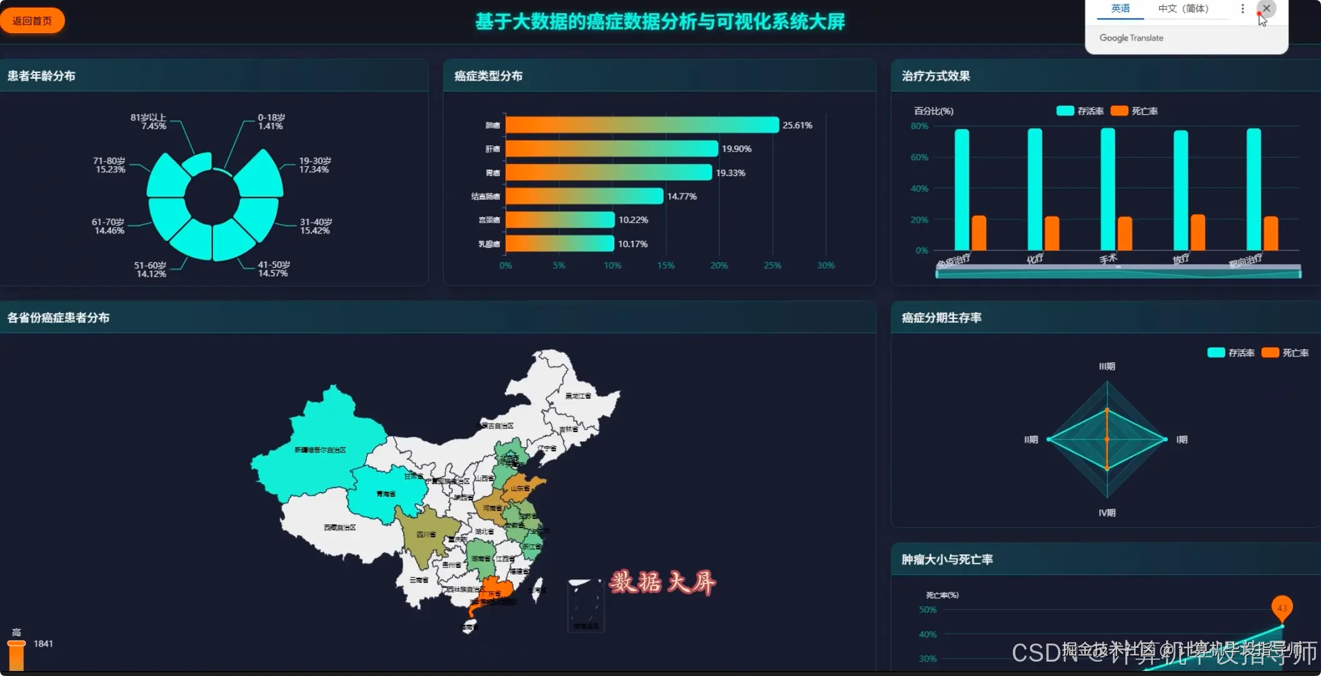Toggle 死亡率 legend in treatment effect chart
The width and height of the screenshot is (1321, 676).
point(1119,110)
